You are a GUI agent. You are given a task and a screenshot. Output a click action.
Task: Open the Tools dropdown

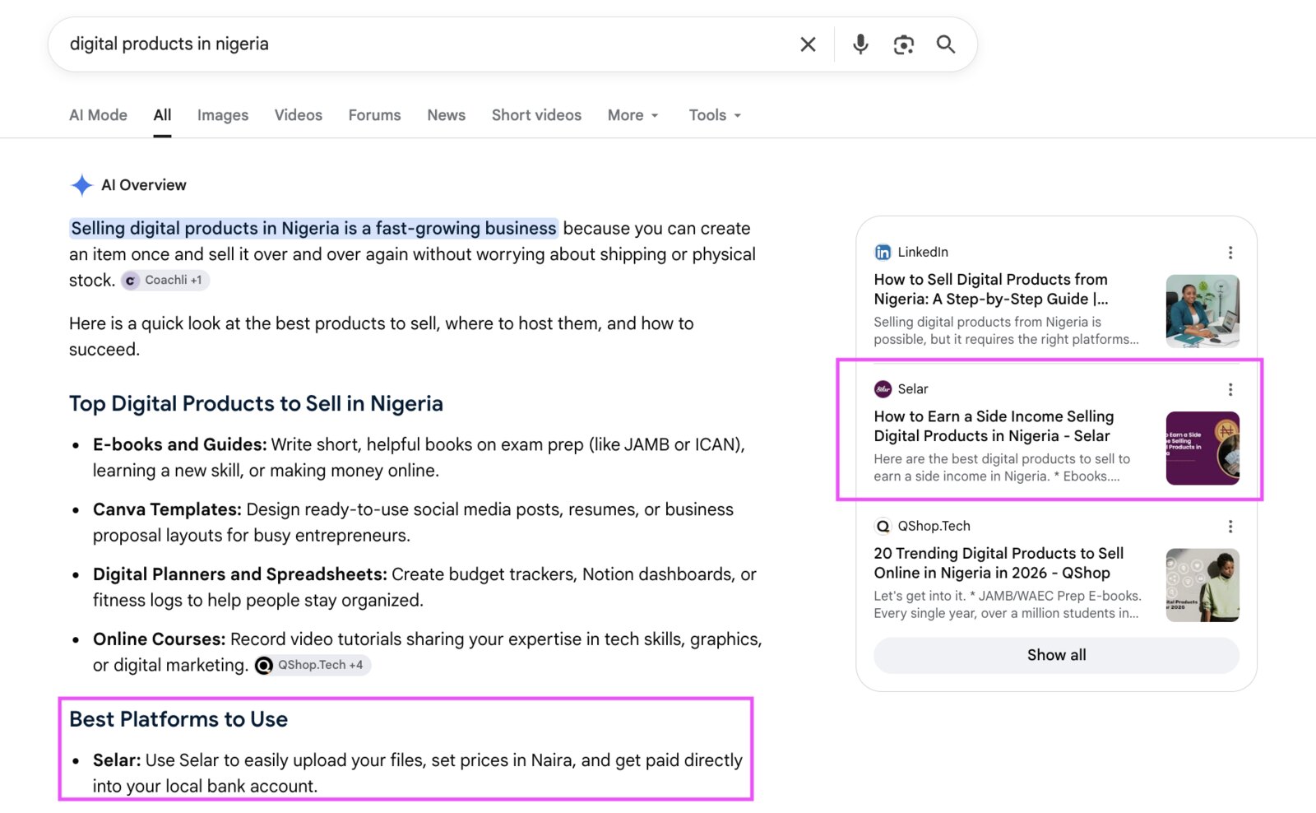click(715, 115)
